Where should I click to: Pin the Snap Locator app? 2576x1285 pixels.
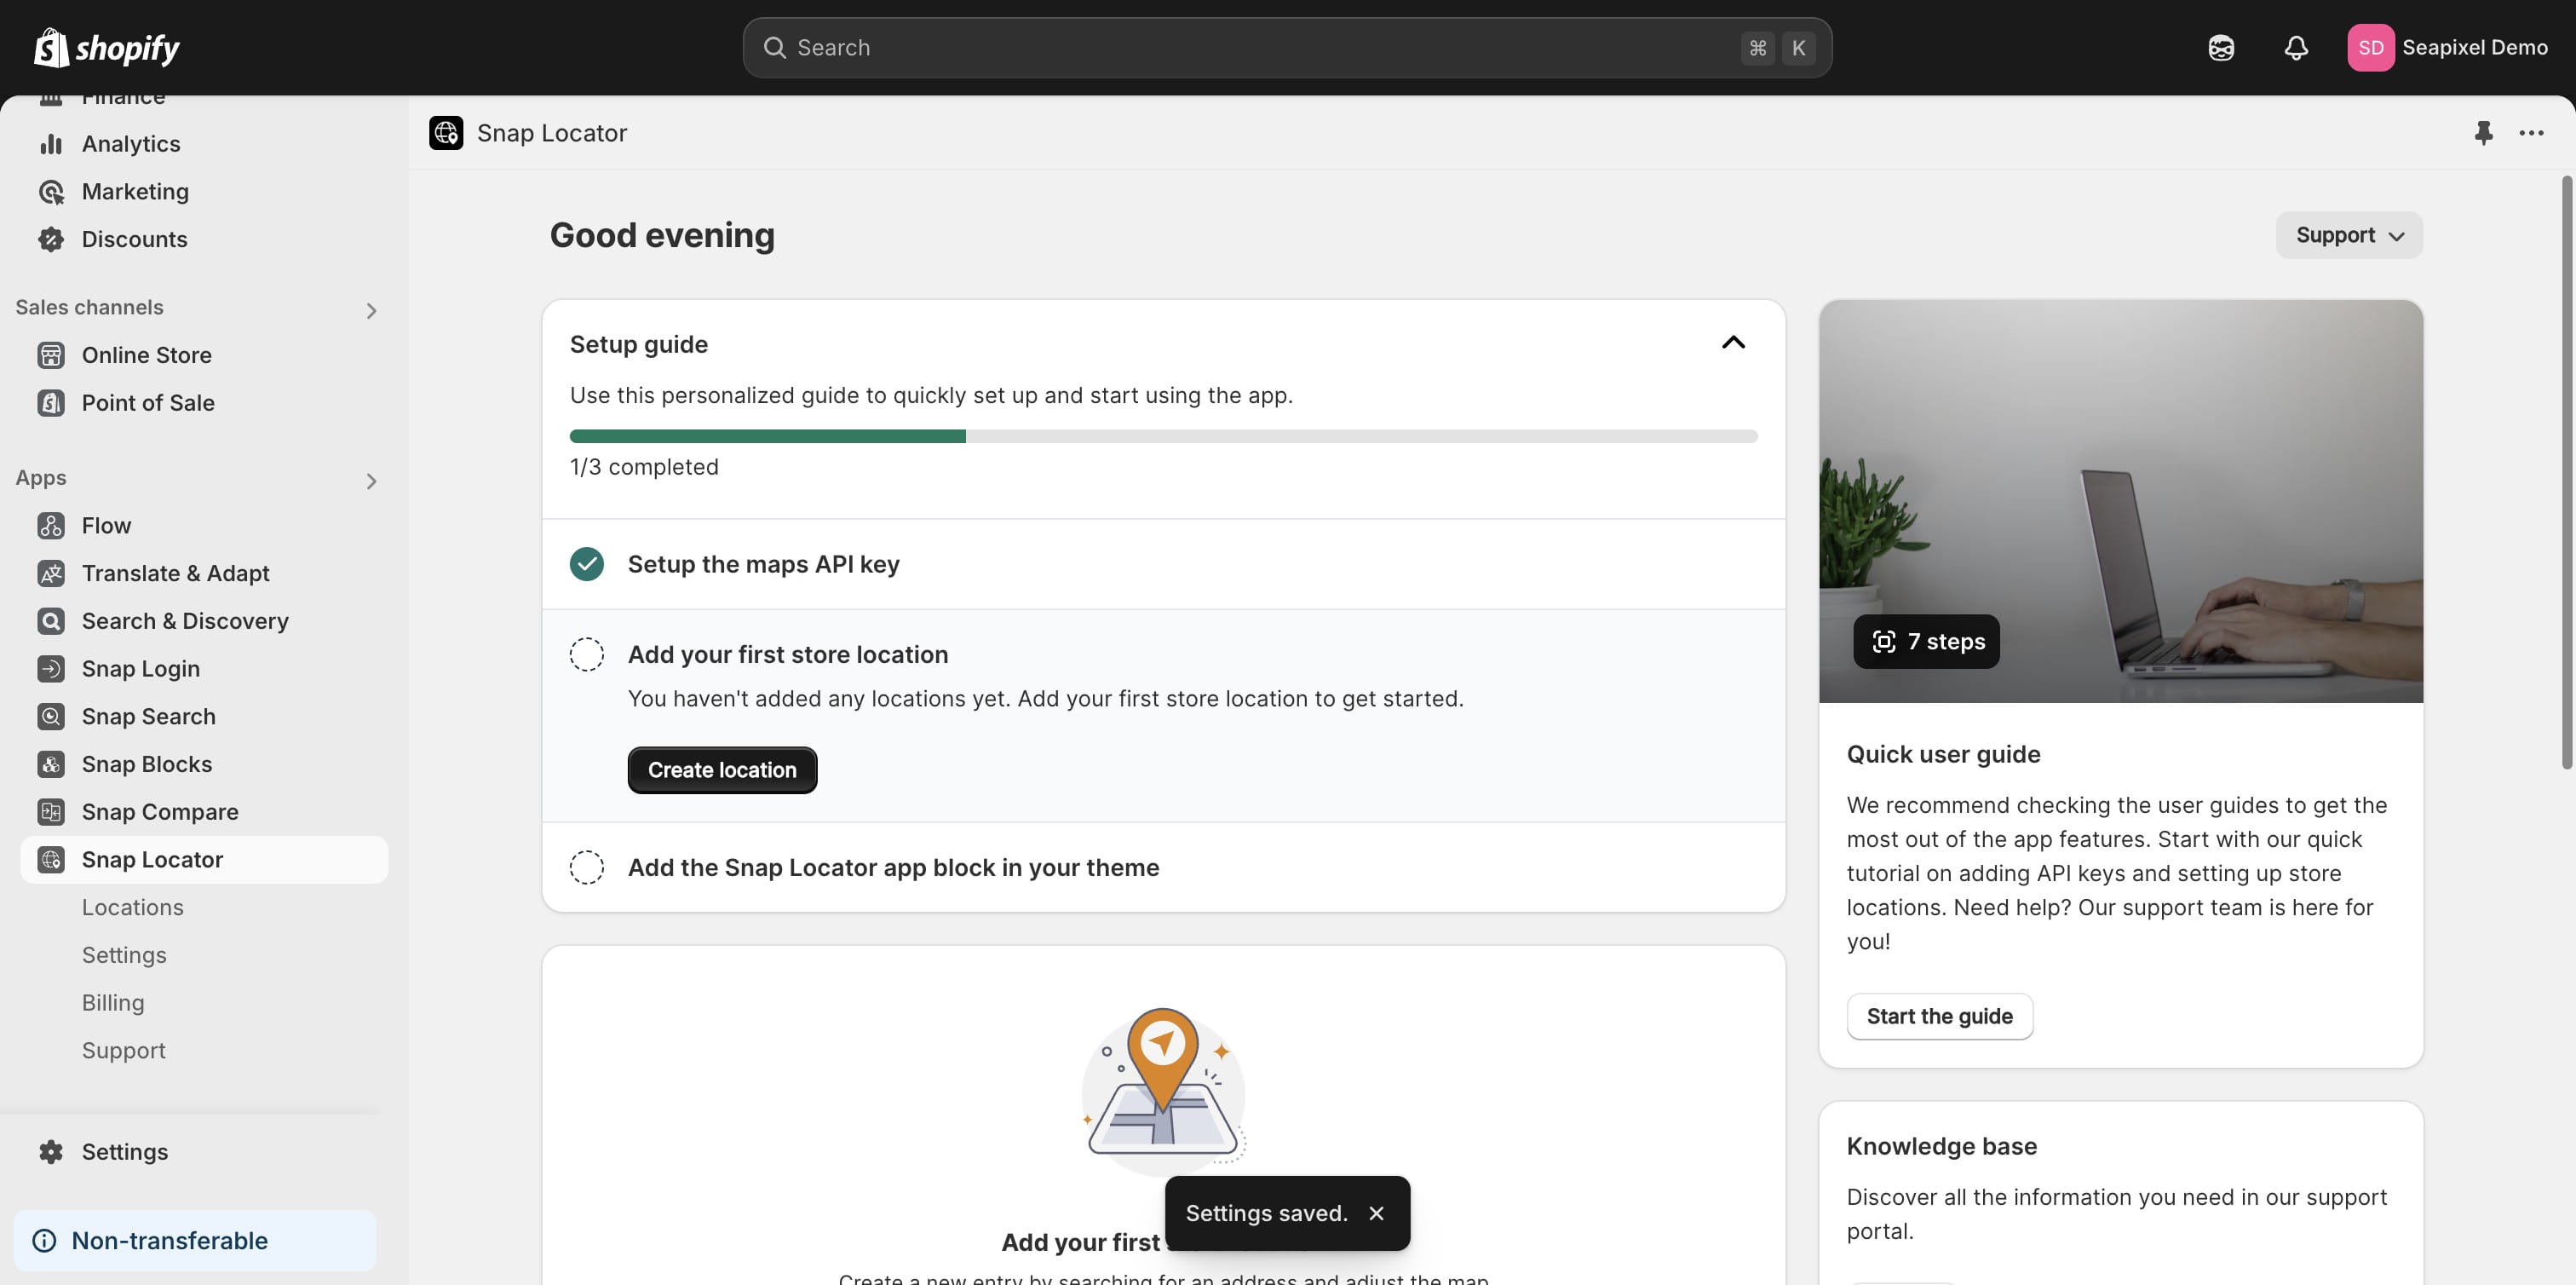(x=2483, y=132)
